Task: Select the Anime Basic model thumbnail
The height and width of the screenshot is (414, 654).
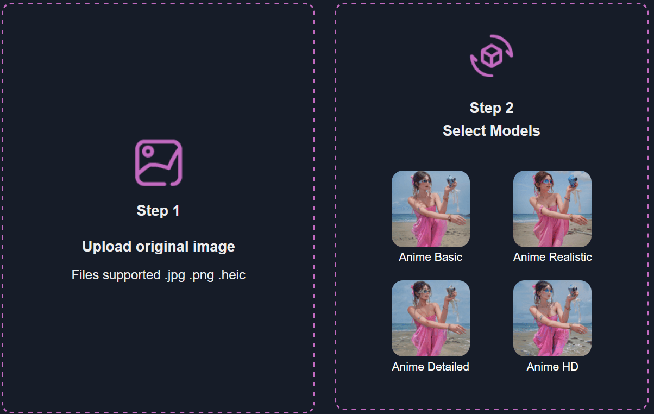Action: (x=430, y=209)
